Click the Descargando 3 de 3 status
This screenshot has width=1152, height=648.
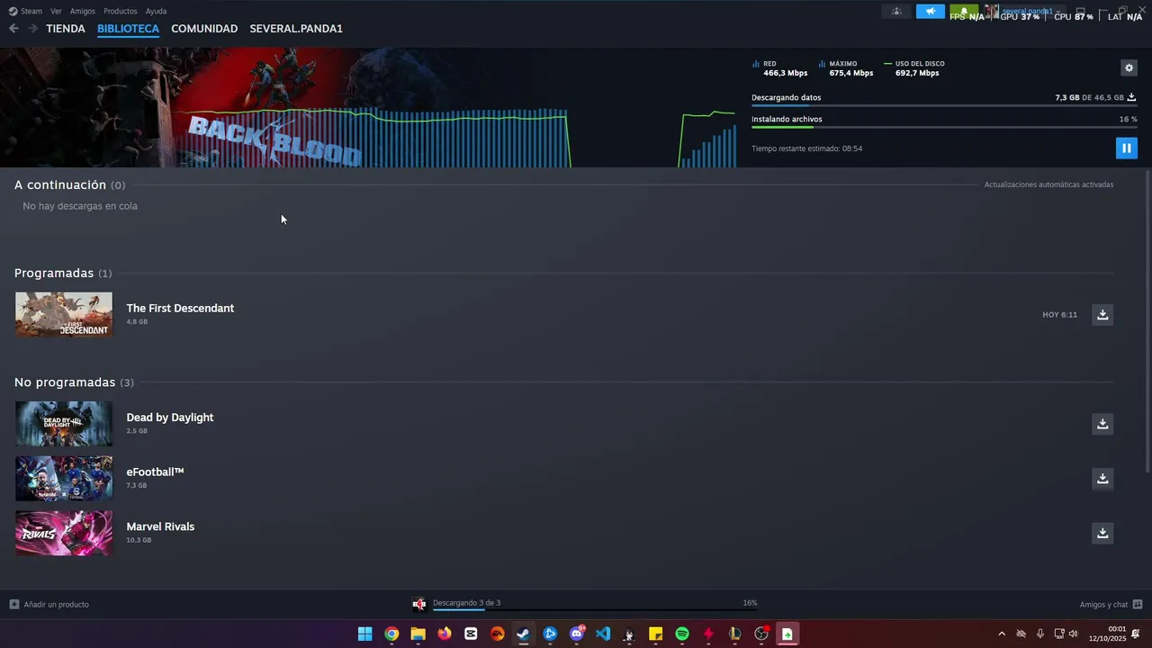(x=466, y=603)
